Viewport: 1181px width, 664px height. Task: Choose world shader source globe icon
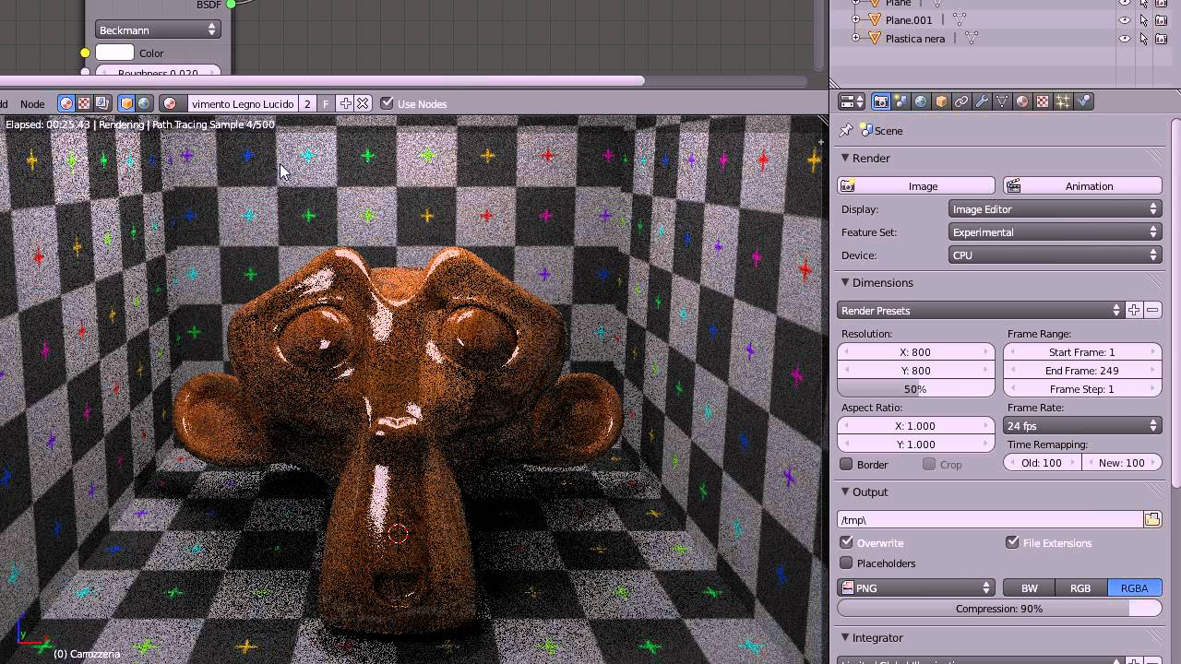[144, 103]
